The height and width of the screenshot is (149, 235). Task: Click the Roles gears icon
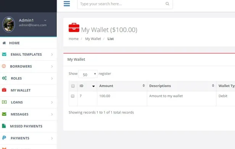pyautogui.click(x=4, y=78)
